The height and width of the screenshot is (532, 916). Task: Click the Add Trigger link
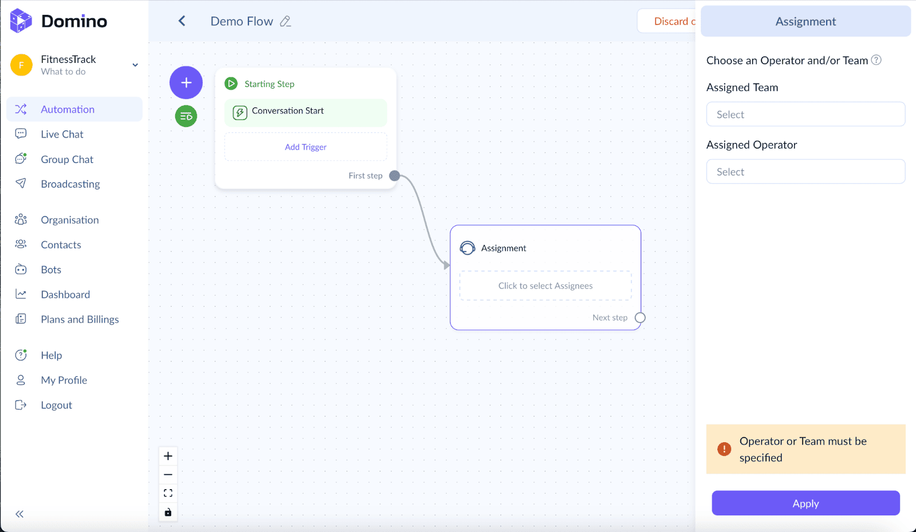tap(306, 147)
